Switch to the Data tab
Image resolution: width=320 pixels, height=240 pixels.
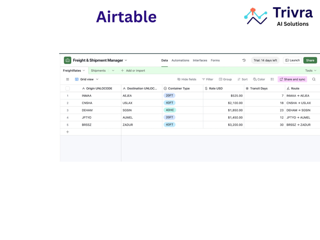coord(164,60)
